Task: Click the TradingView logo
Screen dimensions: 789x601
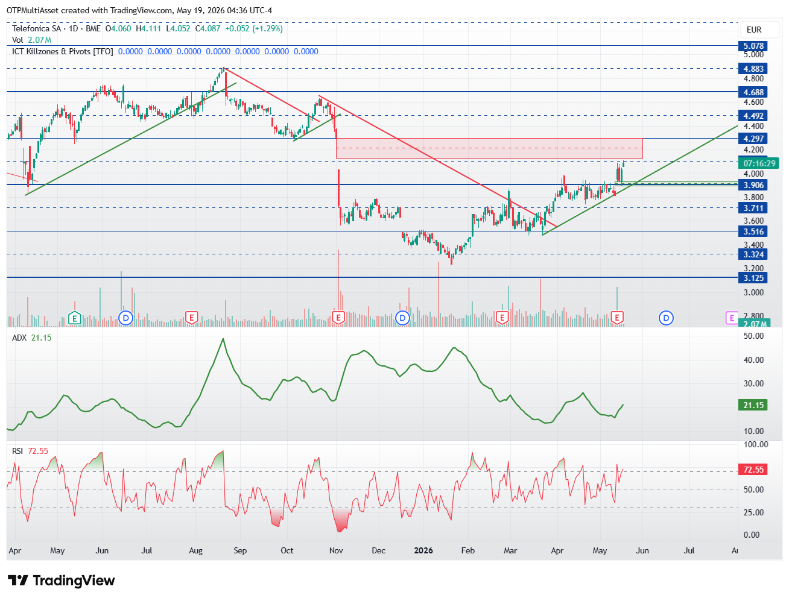Action: pos(61,581)
